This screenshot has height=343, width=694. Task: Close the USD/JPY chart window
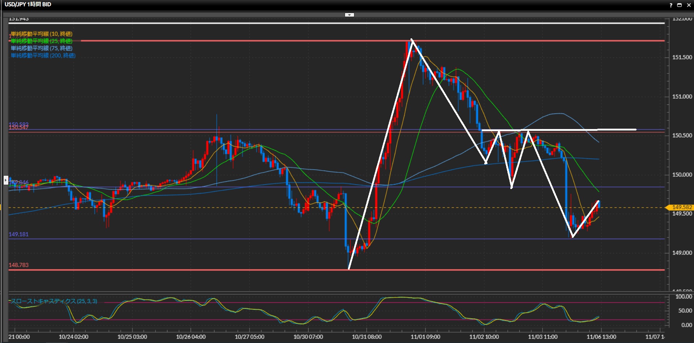(689, 5)
